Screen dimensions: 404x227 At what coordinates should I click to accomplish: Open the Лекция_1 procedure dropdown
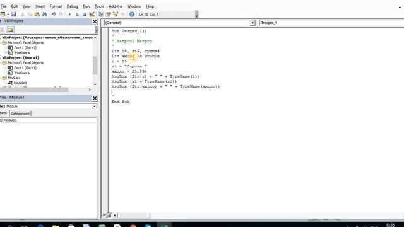[x=331, y=23]
